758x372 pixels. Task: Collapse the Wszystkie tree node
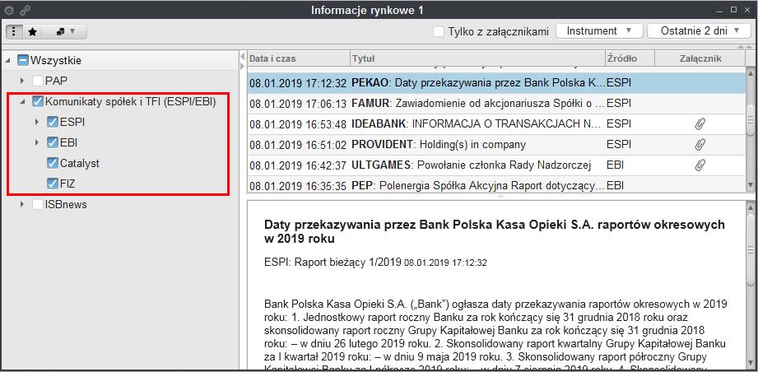tap(7, 60)
